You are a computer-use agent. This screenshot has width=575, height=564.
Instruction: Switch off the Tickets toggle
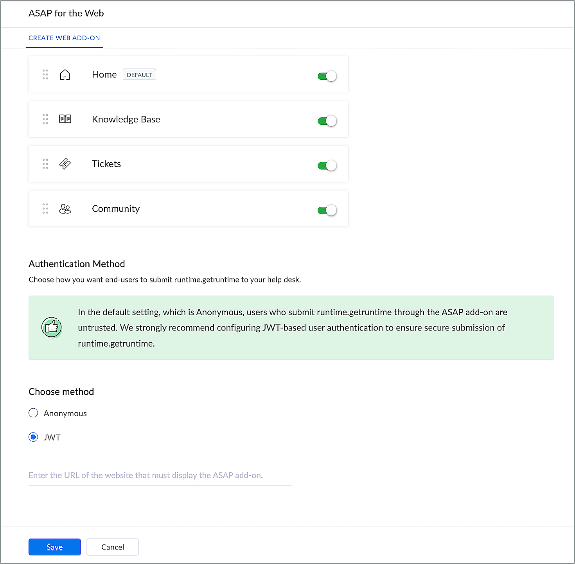click(327, 165)
